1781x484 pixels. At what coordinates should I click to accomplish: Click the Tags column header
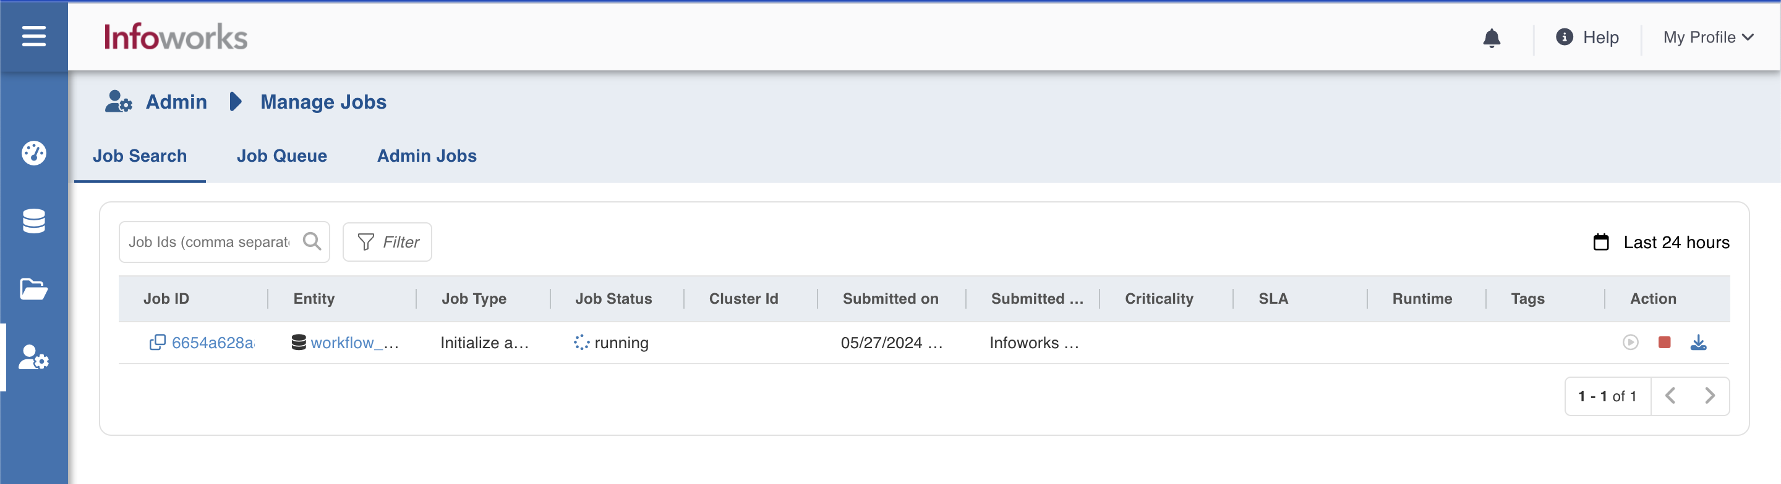click(1527, 298)
